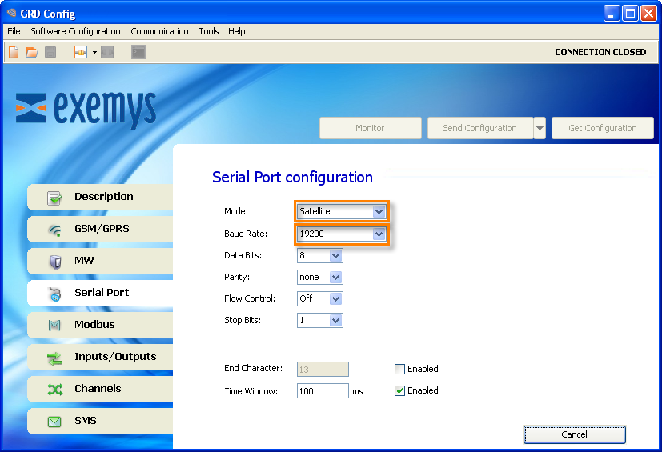
Task: Open the Software Configuration menu
Action: coord(75,31)
